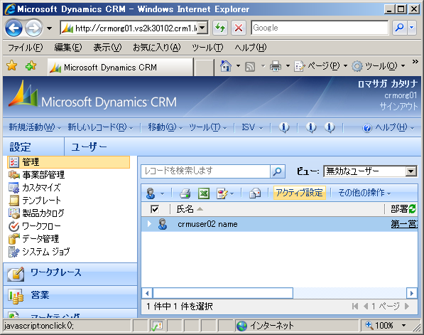Click the IE Back navigation button

[x=13, y=28]
